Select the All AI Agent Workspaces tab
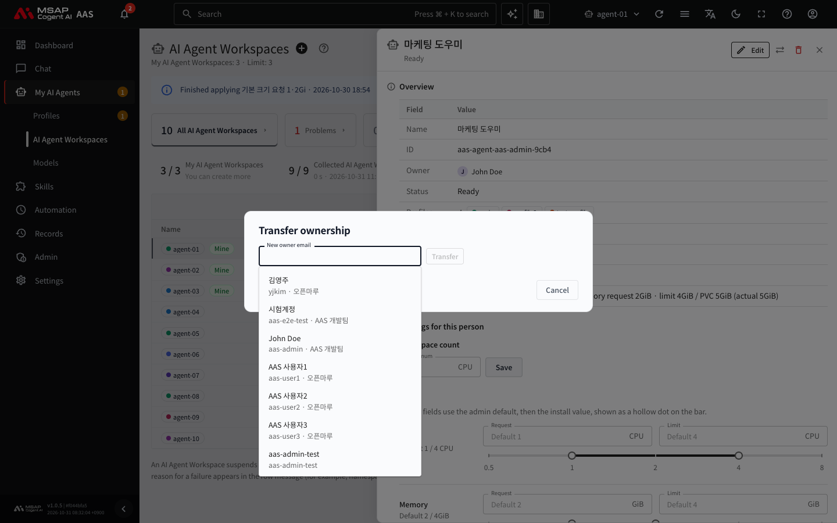This screenshot has height=523, width=837. point(214,130)
